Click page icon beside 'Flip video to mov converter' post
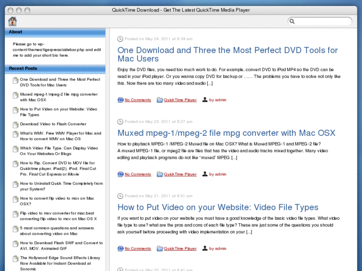 [15, 214]
